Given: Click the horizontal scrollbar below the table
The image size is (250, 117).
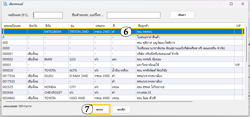Looking at the screenshot, I should pos(97,102).
